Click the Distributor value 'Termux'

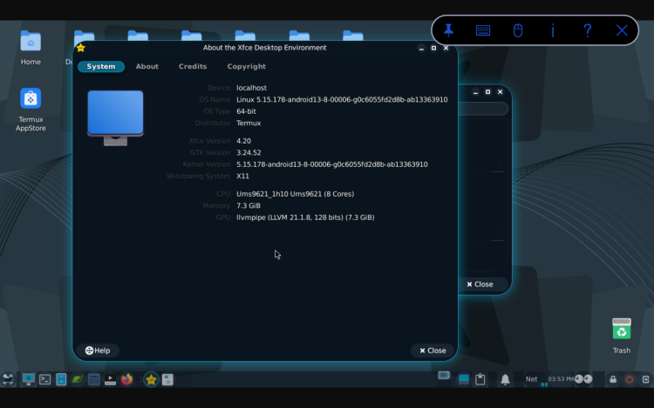click(249, 124)
